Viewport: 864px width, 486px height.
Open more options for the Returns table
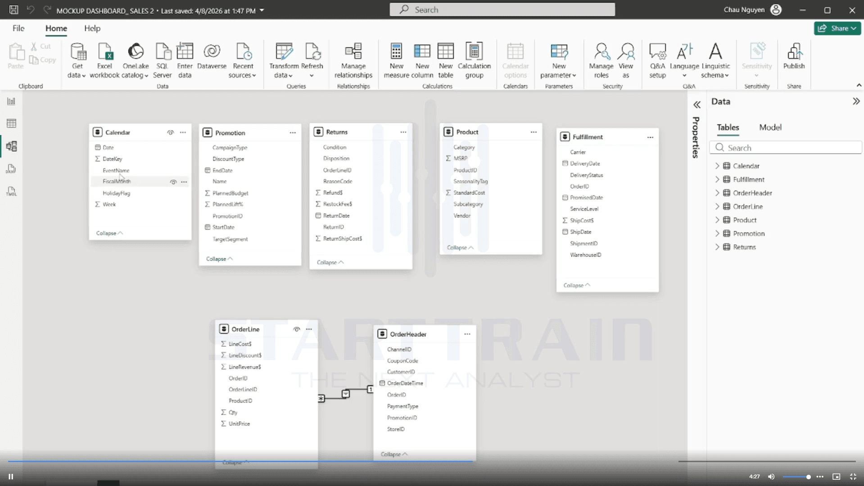pyautogui.click(x=403, y=132)
